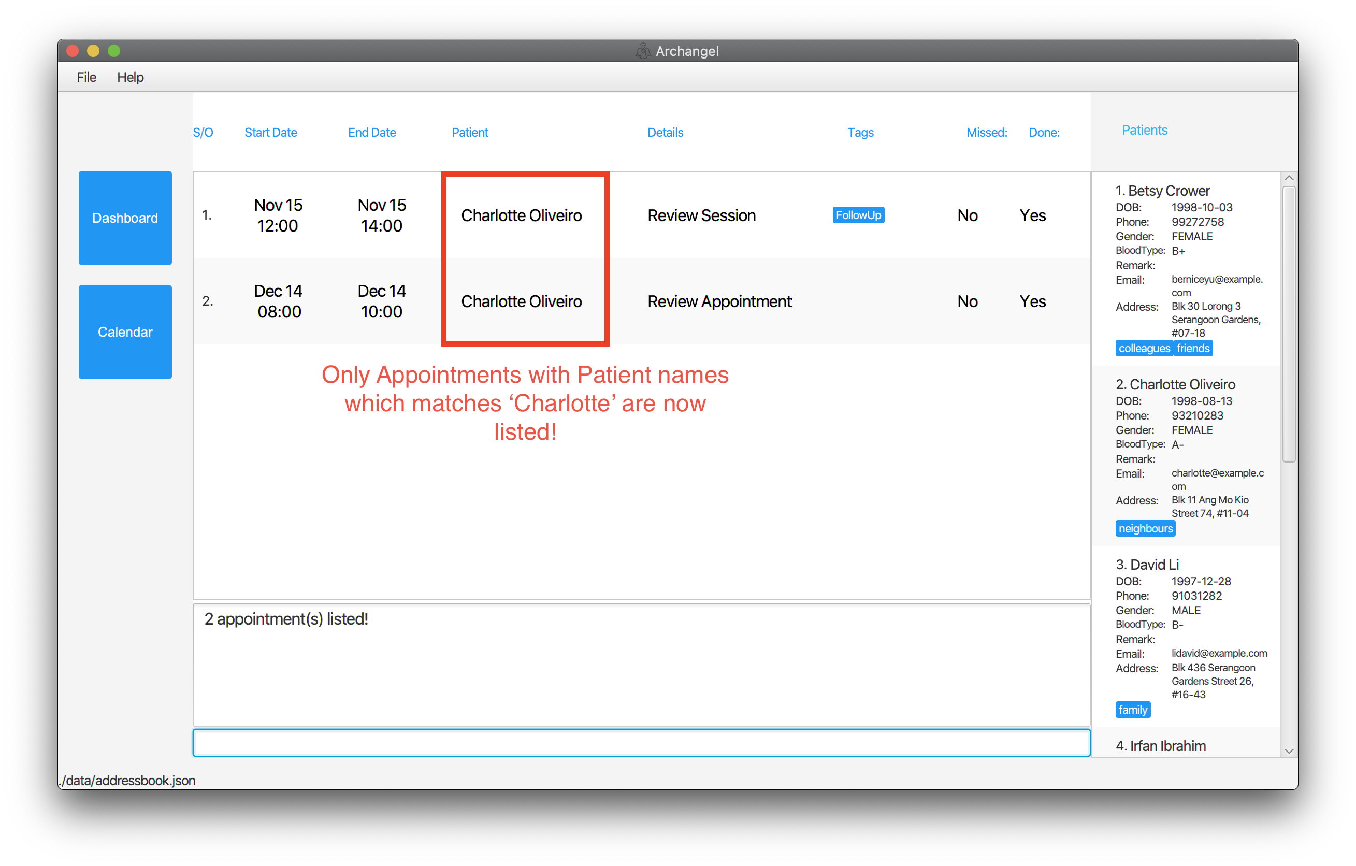Select patient card 3. David Li
Image resolution: width=1356 pixels, height=866 pixels.
coord(1186,637)
